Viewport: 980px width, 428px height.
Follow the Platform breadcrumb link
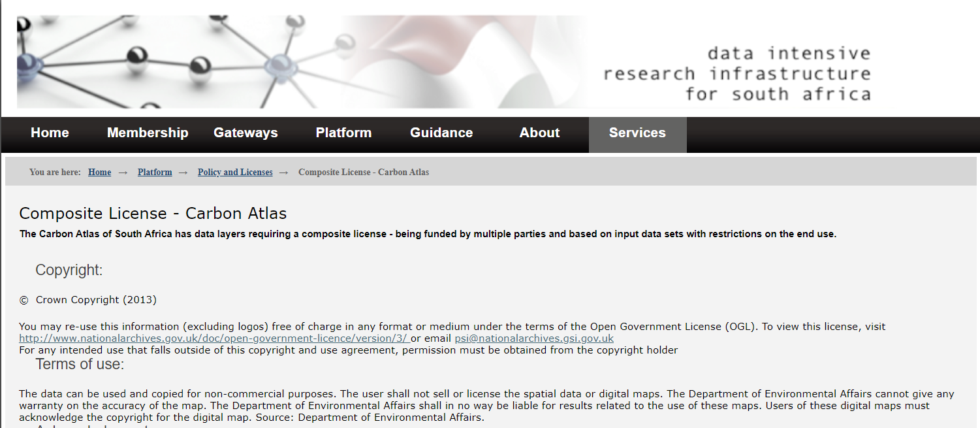(x=155, y=173)
